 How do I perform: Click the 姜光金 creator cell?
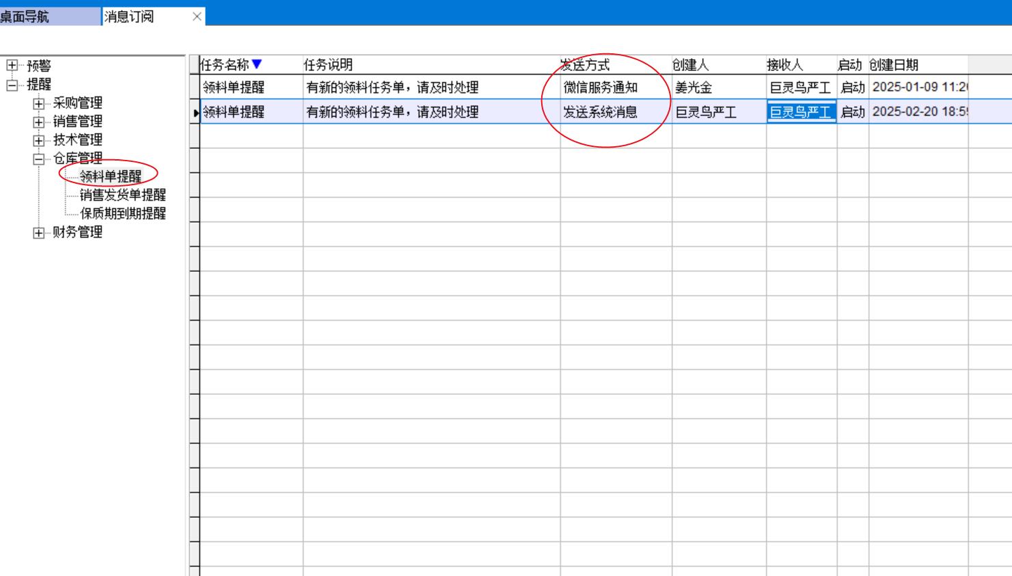click(694, 87)
